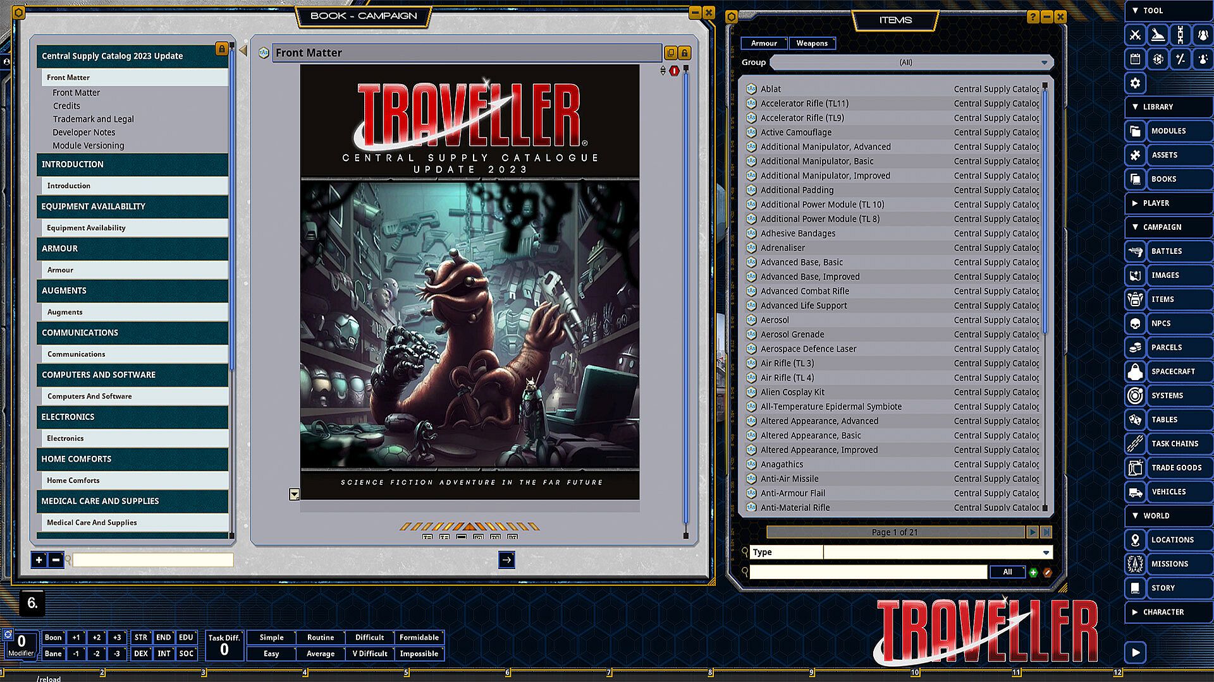Select the Armour tab in Items
The height and width of the screenshot is (682, 1214).
pyautogui.click(x=764, y=44)
